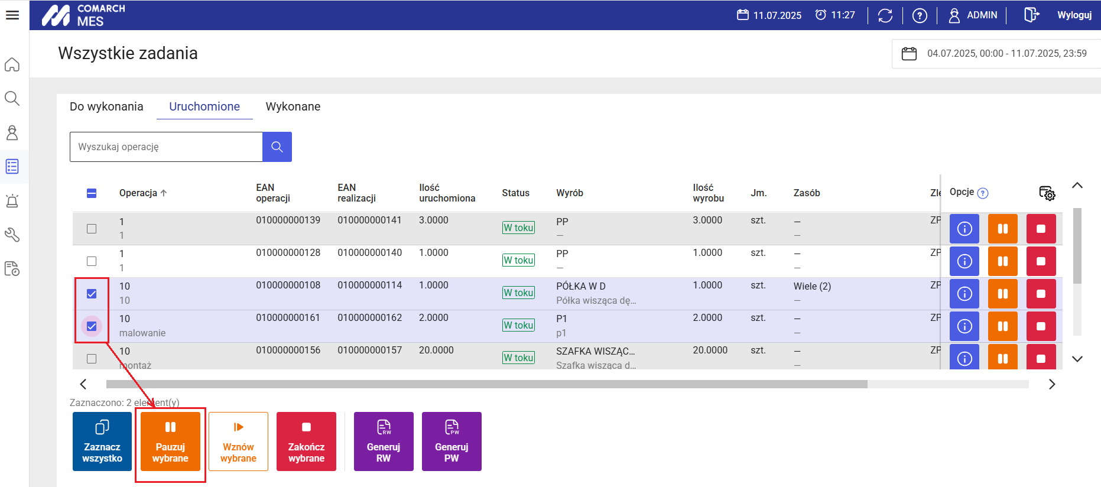Click the horizontal scrollbar under the table
This screenshot has height=487, width=1101.
click(x=486, y=384)
